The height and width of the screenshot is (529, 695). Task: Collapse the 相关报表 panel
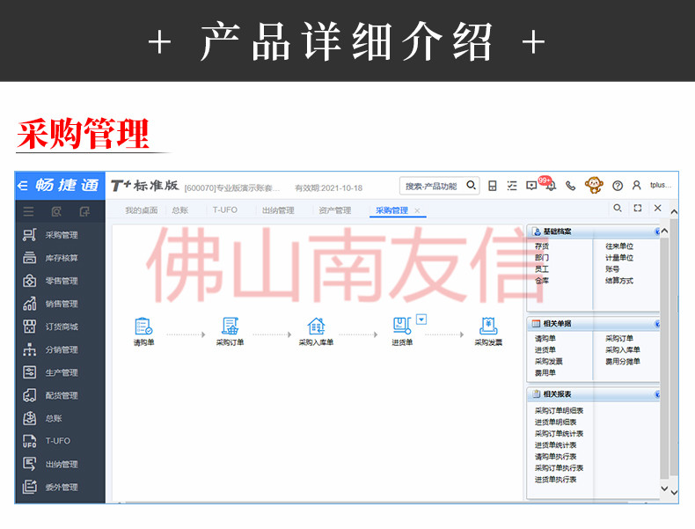pyautogui.click(x=657, y=394)
